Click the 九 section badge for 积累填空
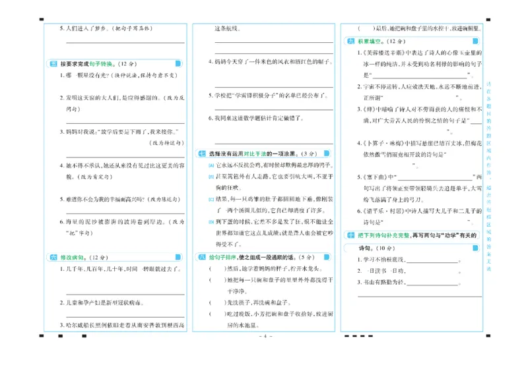This screenshot has height=373, width=528. pos(351,41)
